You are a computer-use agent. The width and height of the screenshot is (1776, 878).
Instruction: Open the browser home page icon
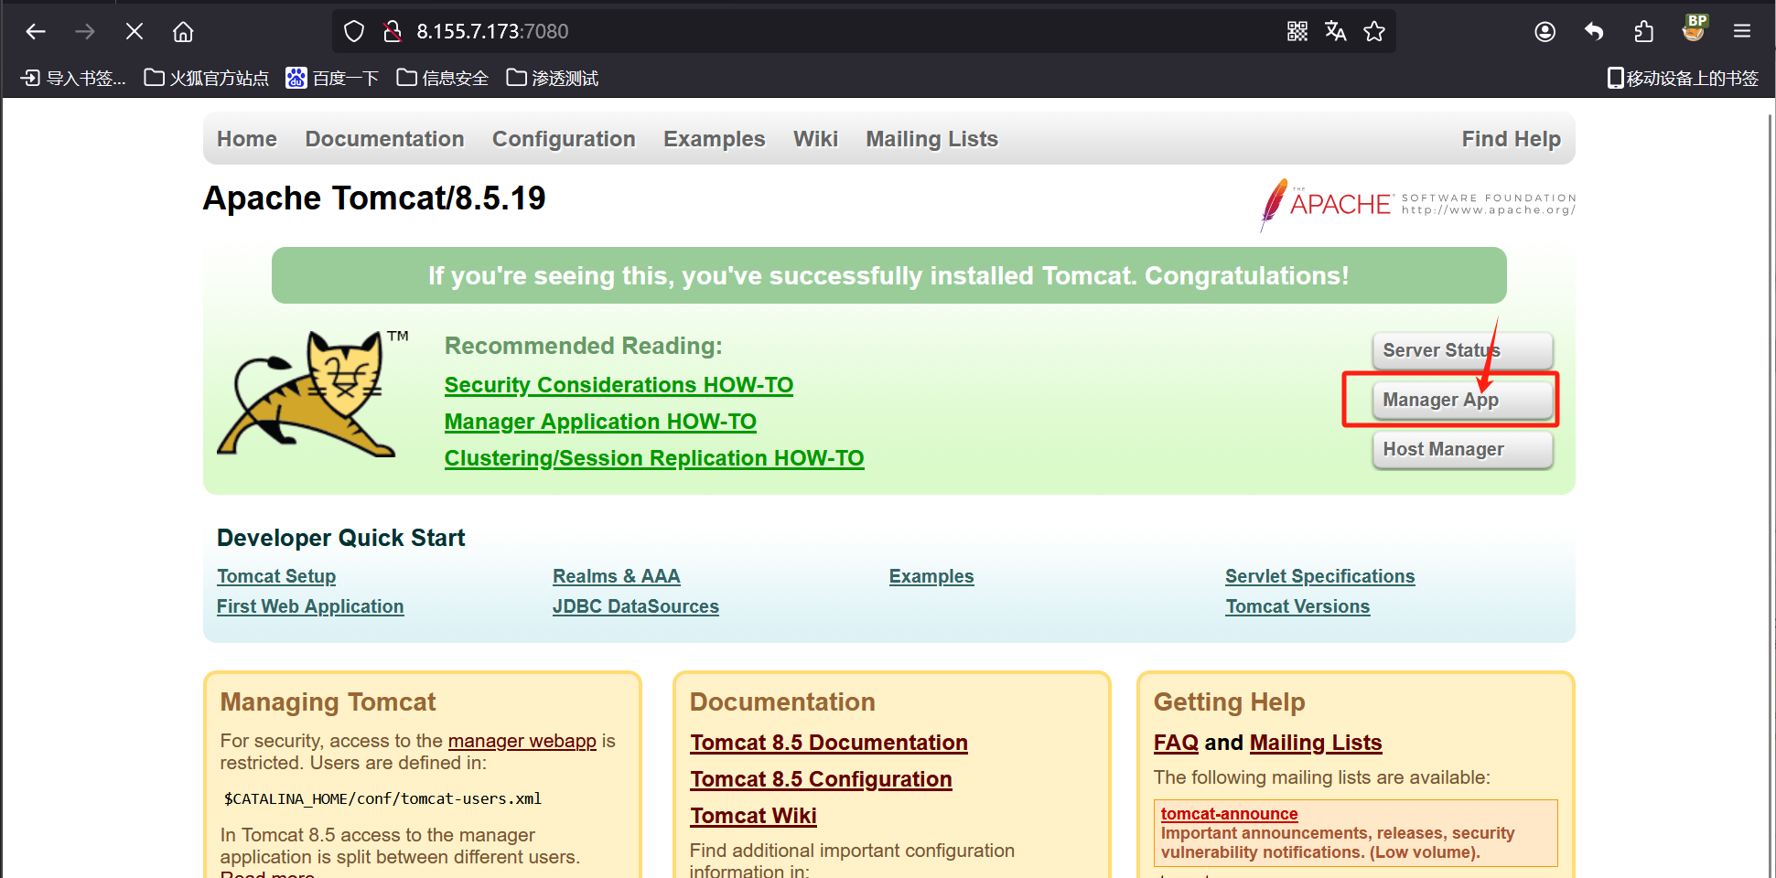[x=183, y=32]
